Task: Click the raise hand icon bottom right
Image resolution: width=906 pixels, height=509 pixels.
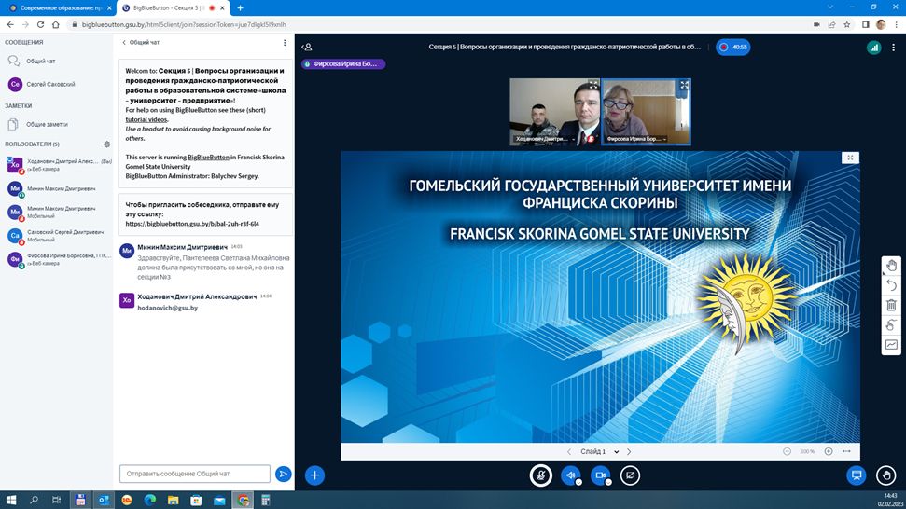Action: 886,475
